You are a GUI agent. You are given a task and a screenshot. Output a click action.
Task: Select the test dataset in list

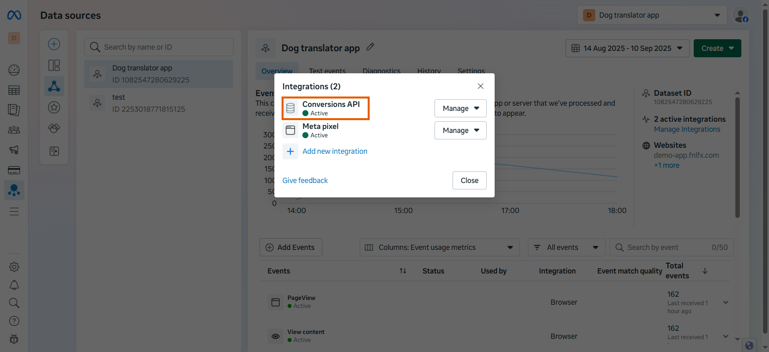[x=159, y=103]
